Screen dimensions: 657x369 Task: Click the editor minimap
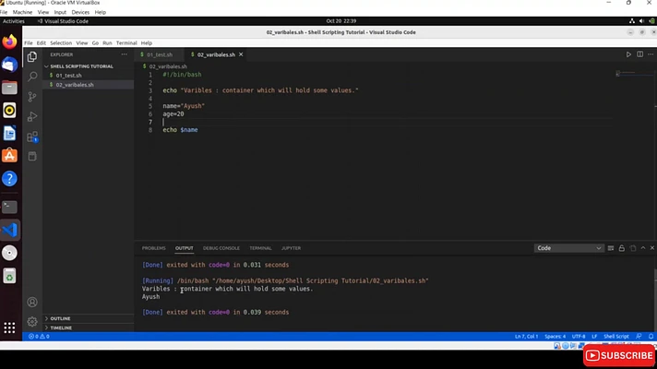pos(633,74)
